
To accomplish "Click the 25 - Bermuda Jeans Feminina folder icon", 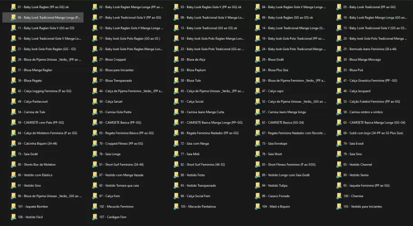I will (x=339, y=49).
